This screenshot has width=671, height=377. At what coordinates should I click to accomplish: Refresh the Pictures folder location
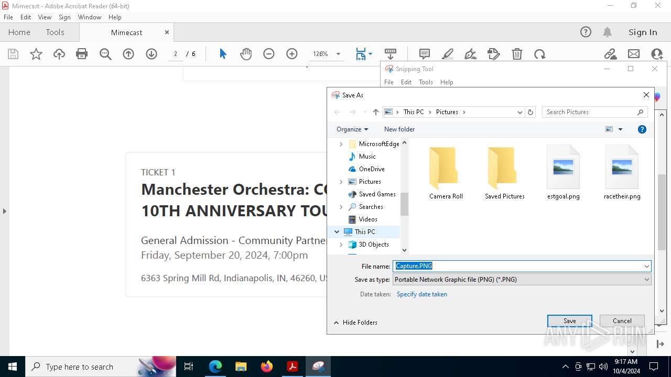coord(531,112)
